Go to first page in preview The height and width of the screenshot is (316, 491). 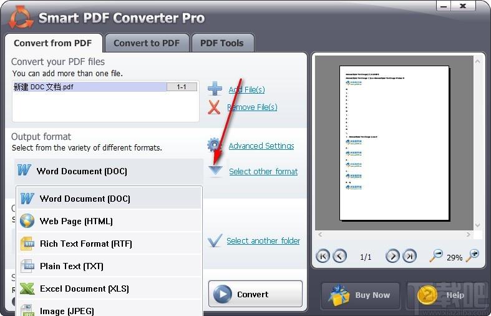coord(323,256)
